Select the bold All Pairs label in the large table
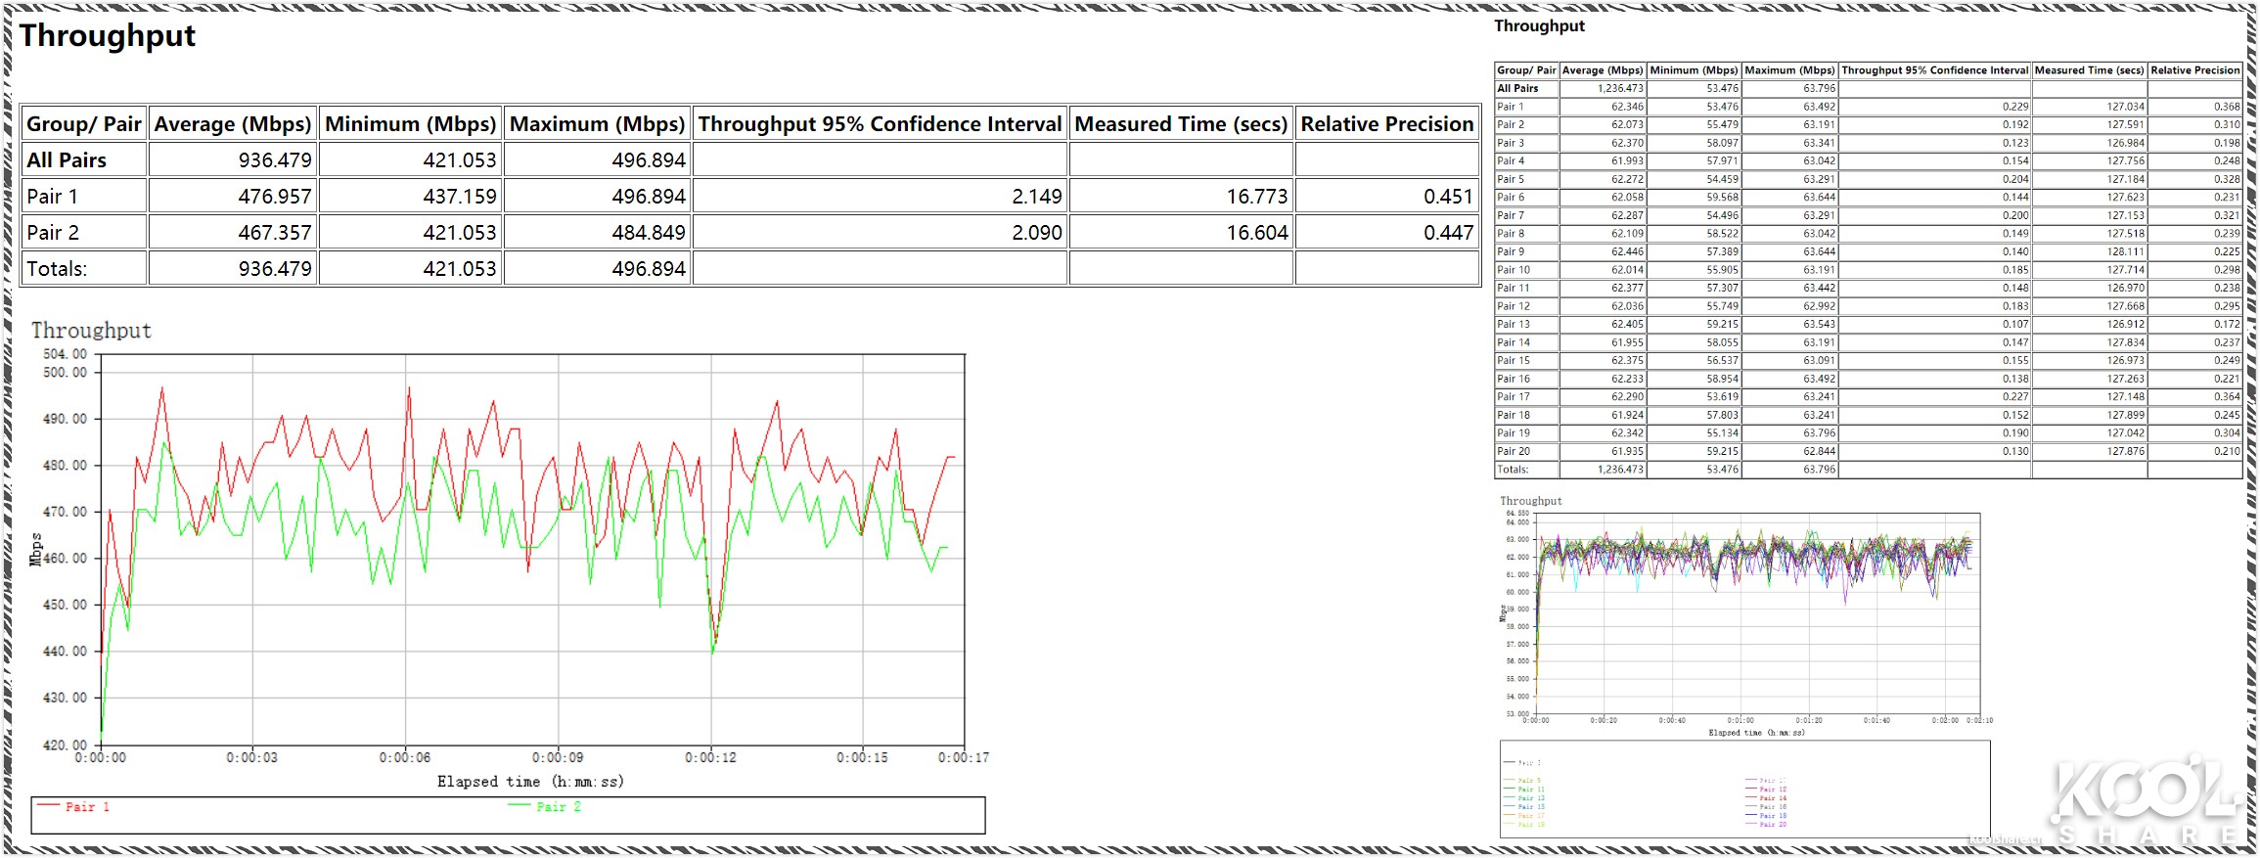 click(x=67, y=160)
